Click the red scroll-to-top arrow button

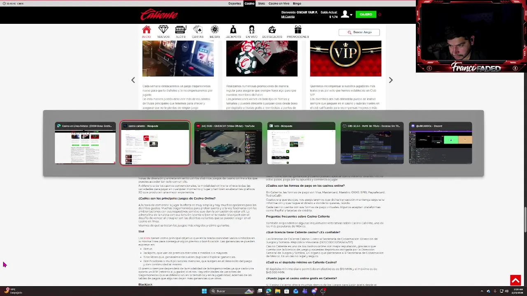pyautogui.click(x=515, y=280)
